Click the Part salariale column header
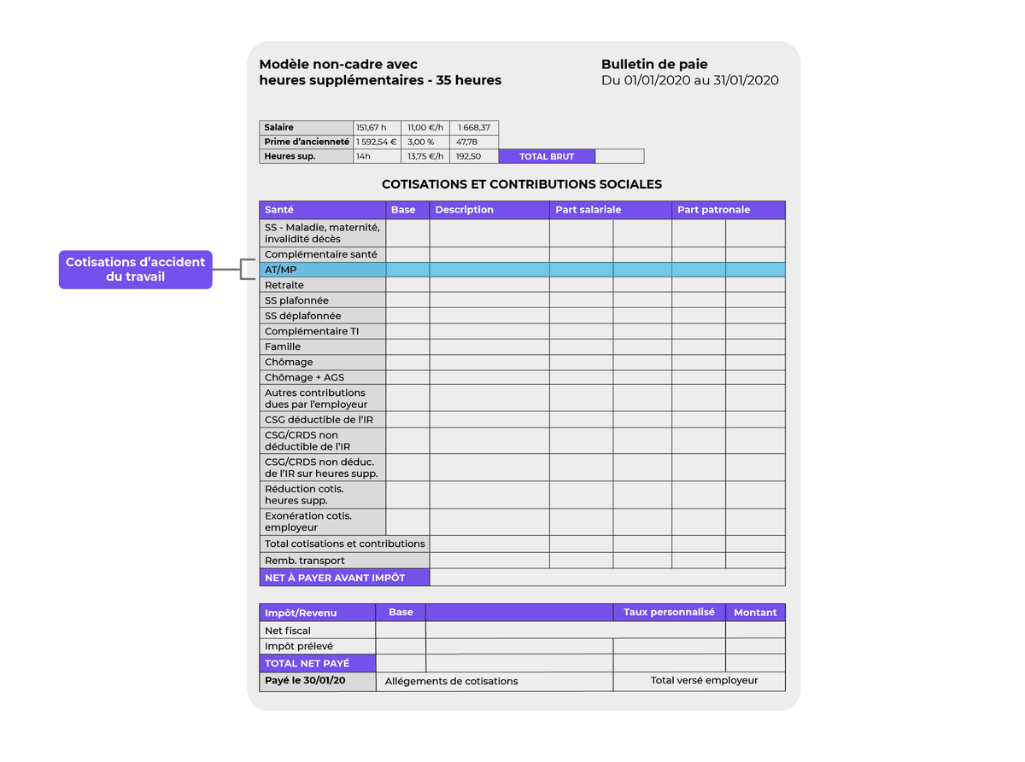The image size is (1025, 762). pos(611,210)
